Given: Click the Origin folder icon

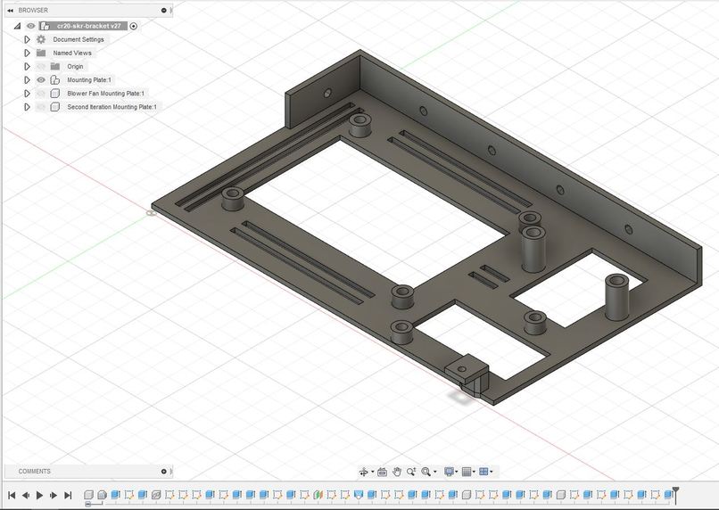Looking at the screenshot, I should pyautogui.click(x=55, y=67).
